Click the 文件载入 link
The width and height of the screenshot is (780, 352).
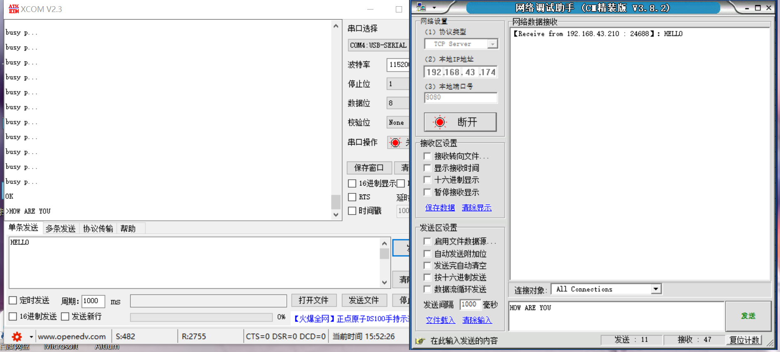click(440, 320)
